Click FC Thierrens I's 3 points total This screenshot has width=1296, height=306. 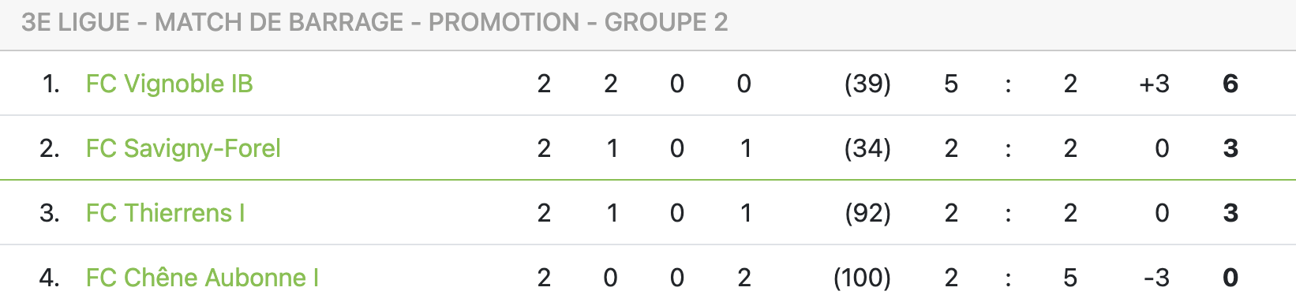tap(1230, 213)
